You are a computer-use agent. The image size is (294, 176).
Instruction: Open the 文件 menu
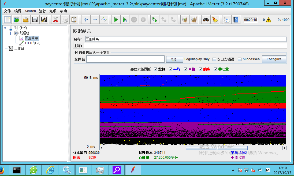8,11
